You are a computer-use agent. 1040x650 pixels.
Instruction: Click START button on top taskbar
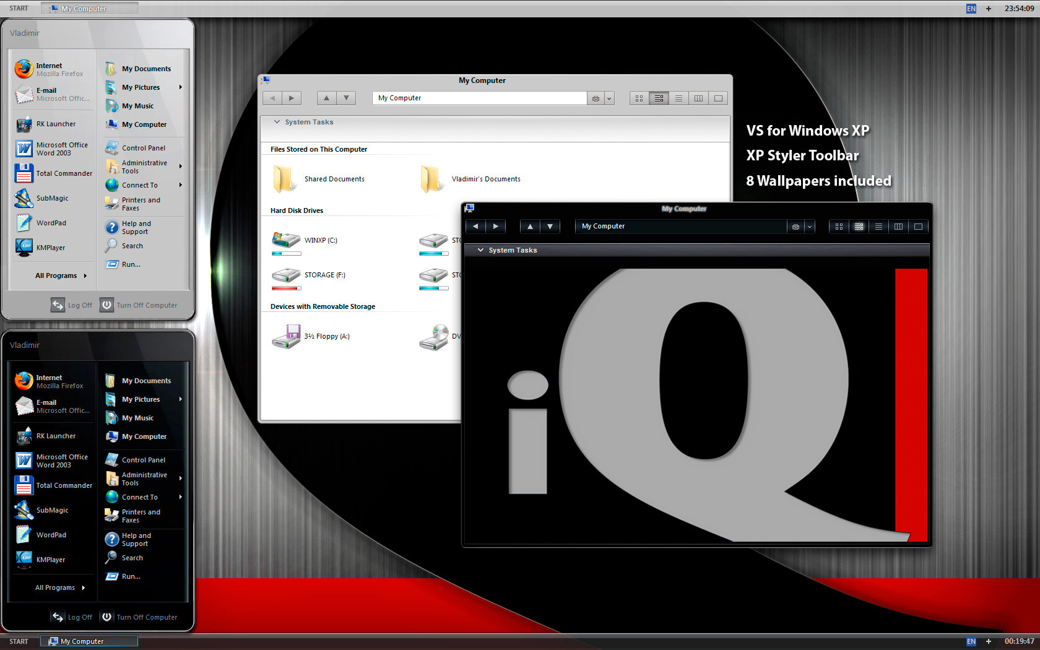(x=19, y=9)
